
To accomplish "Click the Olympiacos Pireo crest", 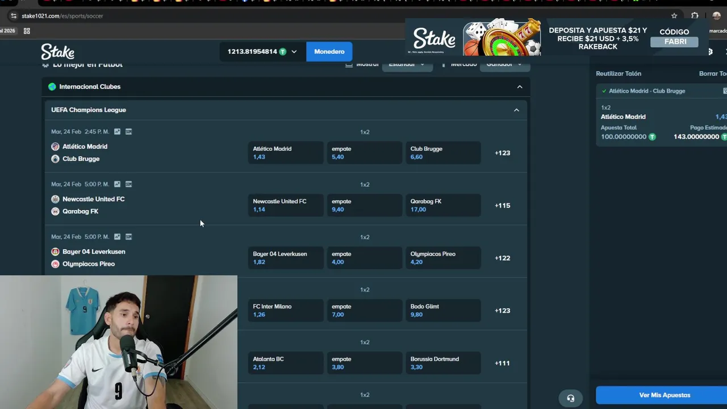I will (55, 264).
